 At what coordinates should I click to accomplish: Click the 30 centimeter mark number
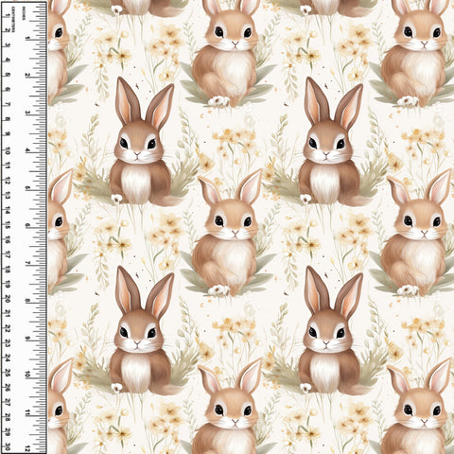7,446
